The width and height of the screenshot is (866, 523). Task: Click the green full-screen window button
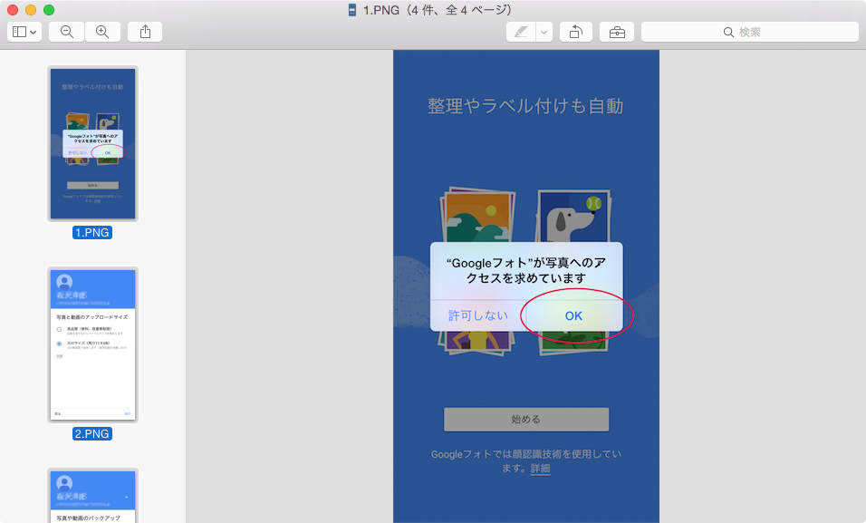[49, 10]
